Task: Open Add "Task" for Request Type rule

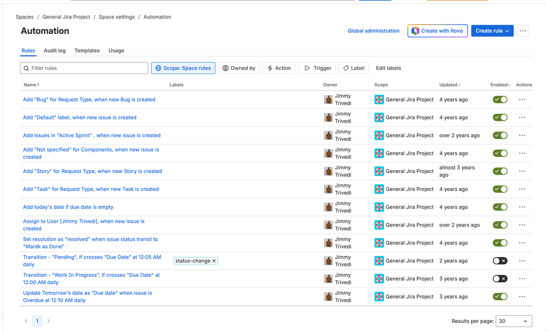Action: (91, 189)
